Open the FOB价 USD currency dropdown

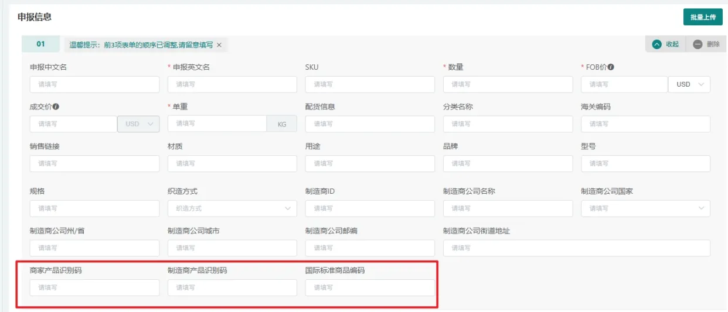[689, 84]
